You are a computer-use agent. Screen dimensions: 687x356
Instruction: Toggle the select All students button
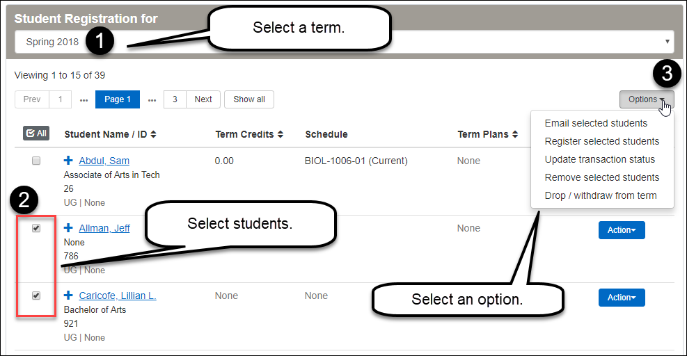35,133
